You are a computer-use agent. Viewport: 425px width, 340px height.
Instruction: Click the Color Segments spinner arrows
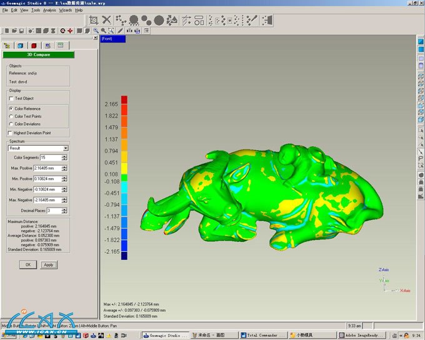coord(64,157)
